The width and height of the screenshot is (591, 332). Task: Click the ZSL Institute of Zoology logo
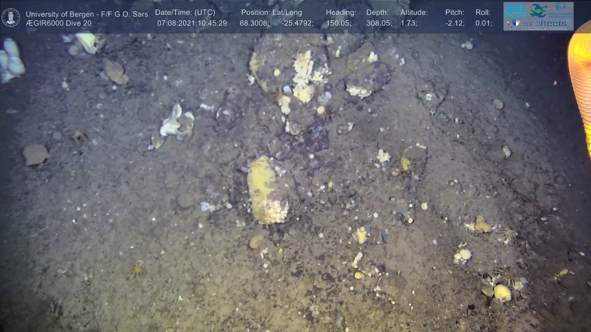pyautogui.click(x=516, y=10)
